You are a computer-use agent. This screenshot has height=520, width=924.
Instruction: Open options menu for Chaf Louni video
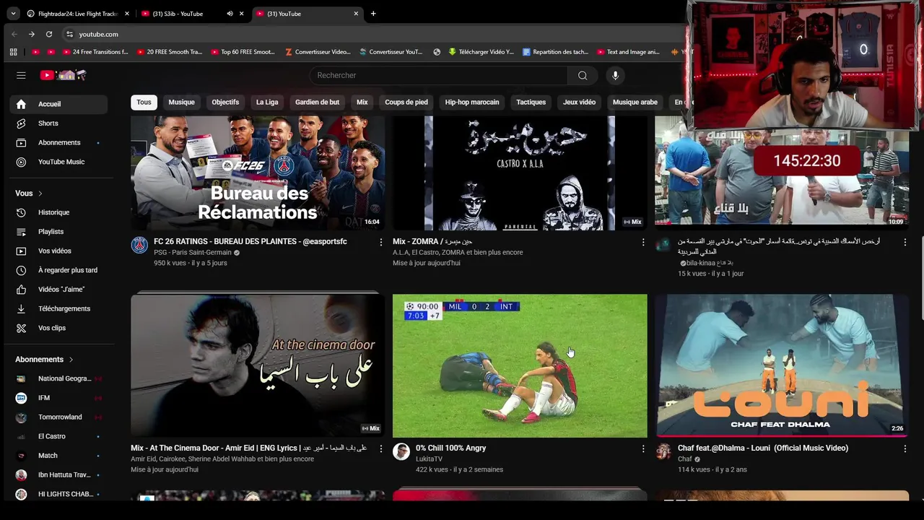(x=905, y=449)
